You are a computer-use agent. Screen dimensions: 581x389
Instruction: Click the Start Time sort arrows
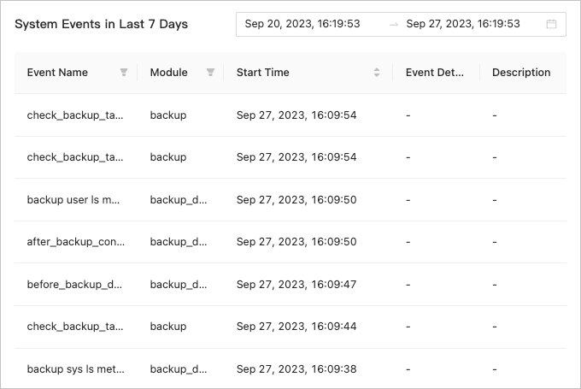(x=377, y=73)
